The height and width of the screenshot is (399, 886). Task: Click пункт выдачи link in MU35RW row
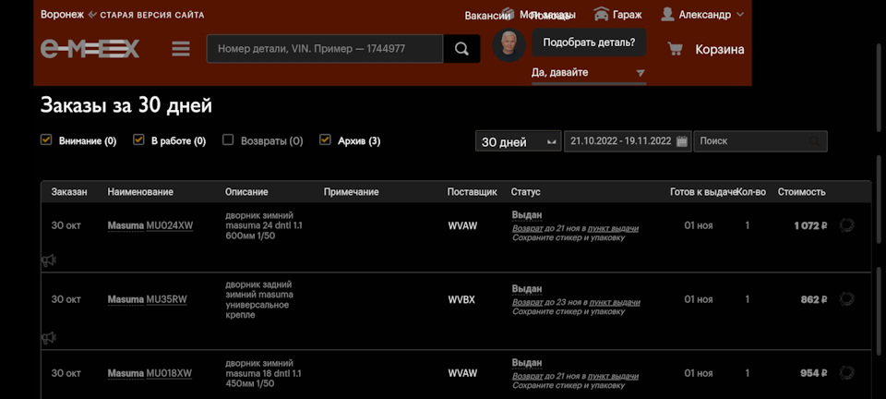pos(615,302)
